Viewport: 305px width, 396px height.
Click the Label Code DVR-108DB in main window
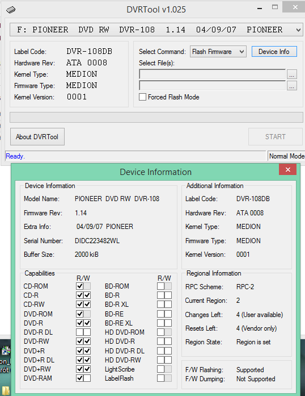pyautogui.click(x=89, y=52)
